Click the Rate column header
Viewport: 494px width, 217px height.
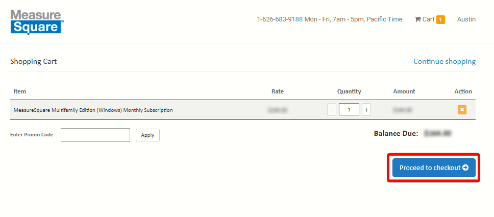(x=278, y=91)
